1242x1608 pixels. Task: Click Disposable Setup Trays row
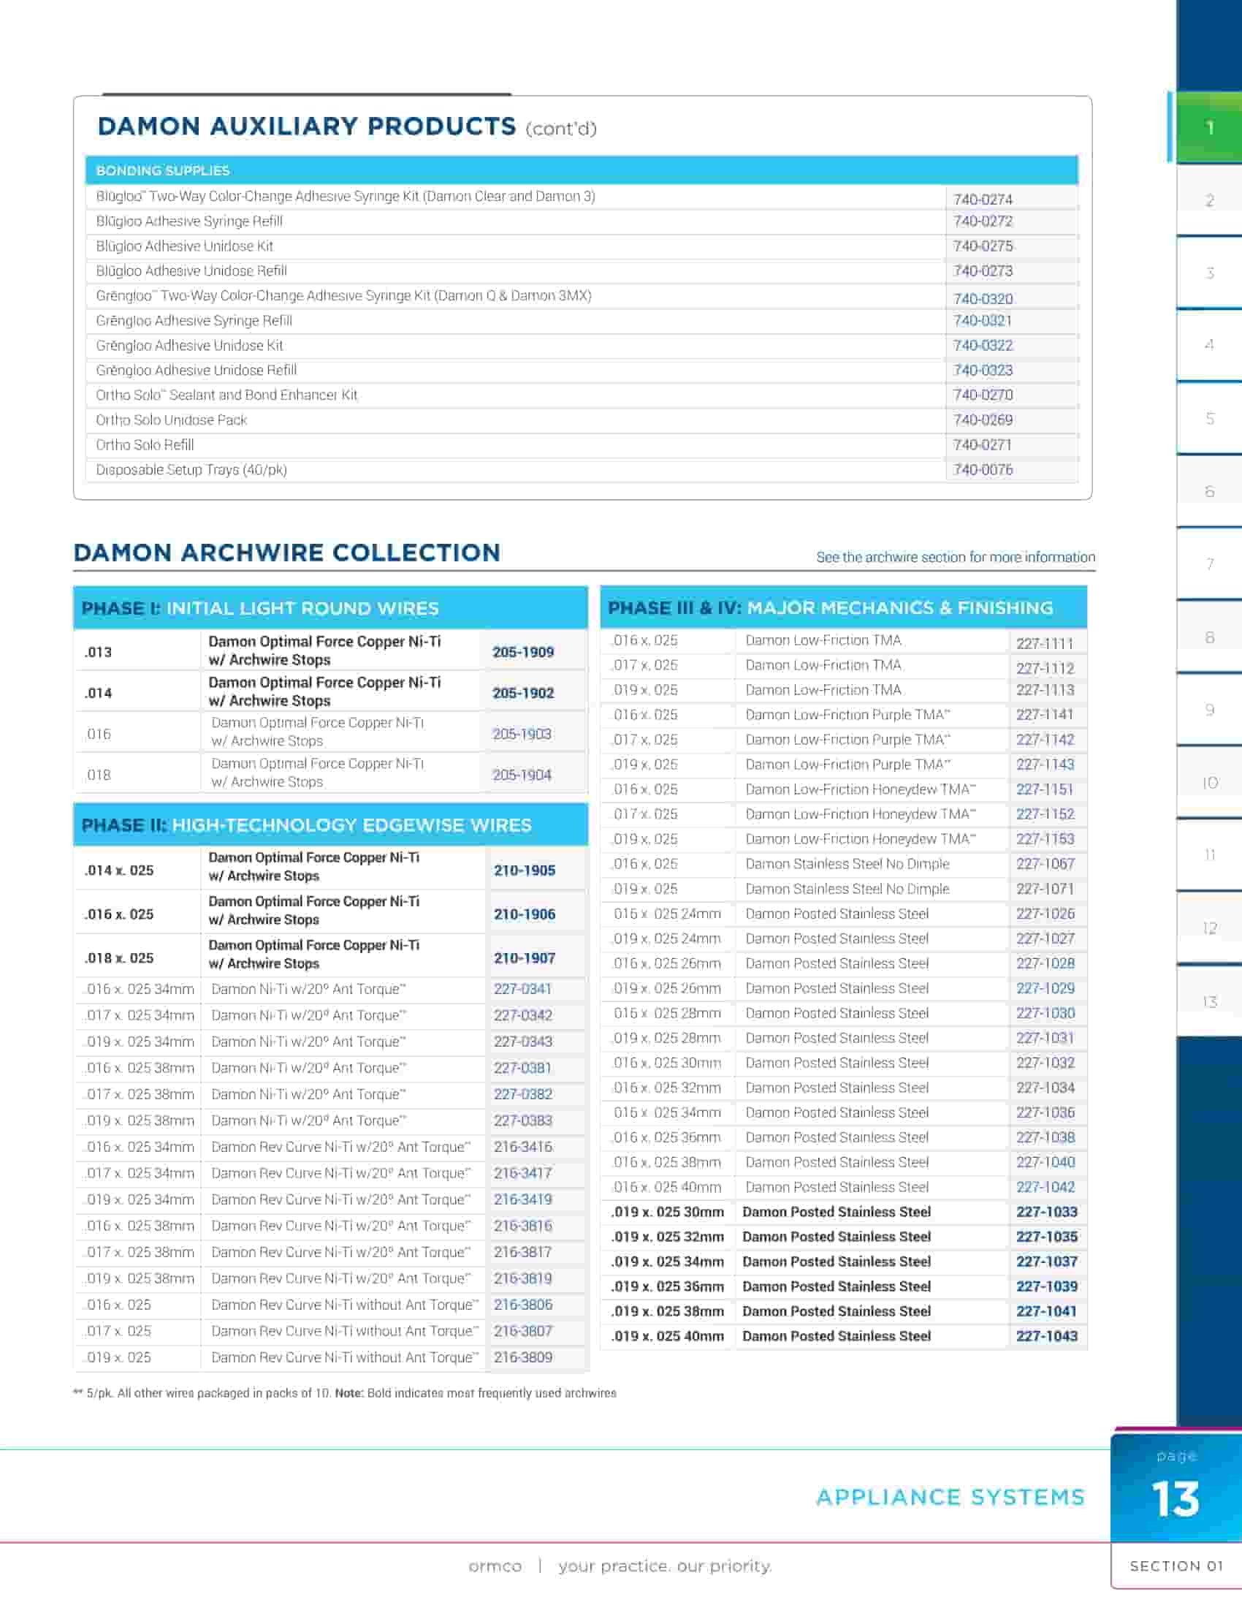tap(582, 470)
